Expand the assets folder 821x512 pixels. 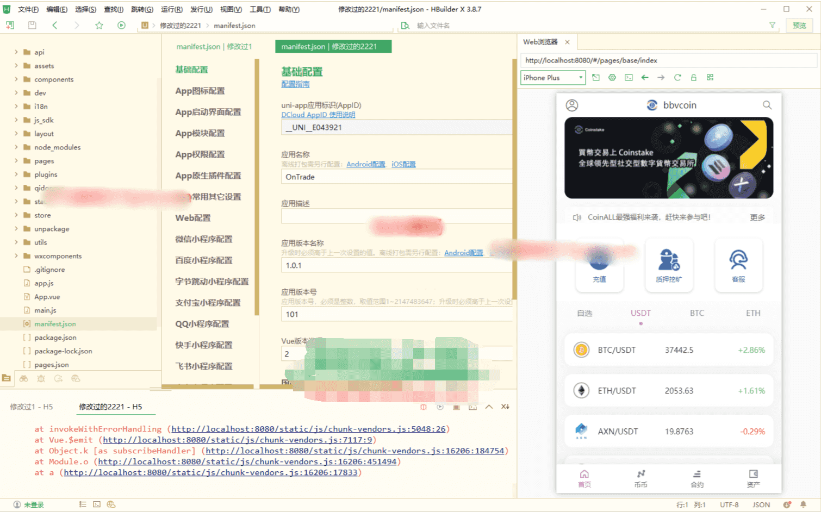tap(16, 66)
